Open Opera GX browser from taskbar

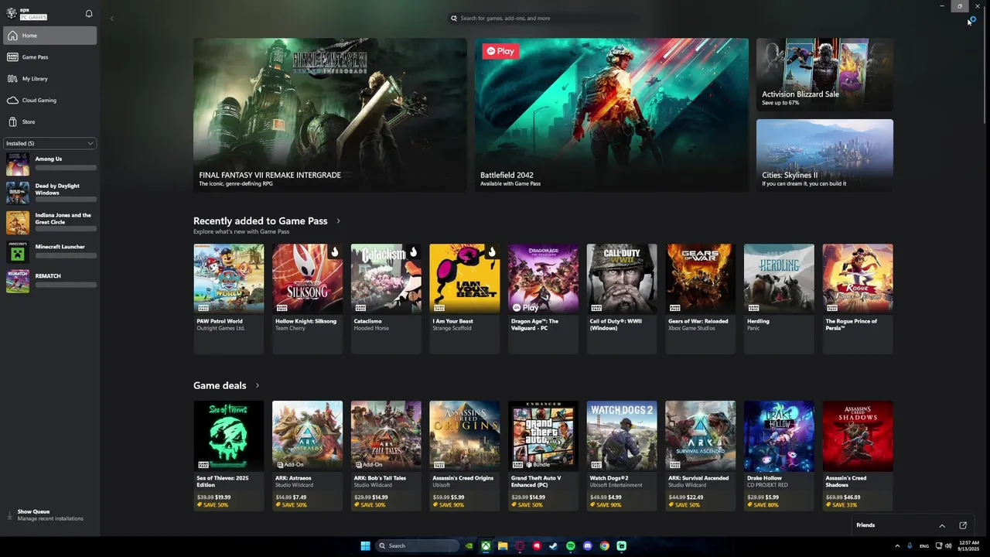[520, 545]
